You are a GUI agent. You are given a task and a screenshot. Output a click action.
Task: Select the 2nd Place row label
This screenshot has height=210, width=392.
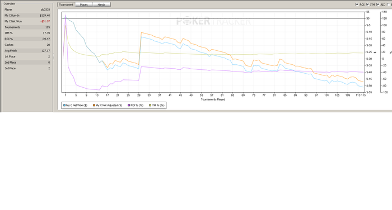10,63
